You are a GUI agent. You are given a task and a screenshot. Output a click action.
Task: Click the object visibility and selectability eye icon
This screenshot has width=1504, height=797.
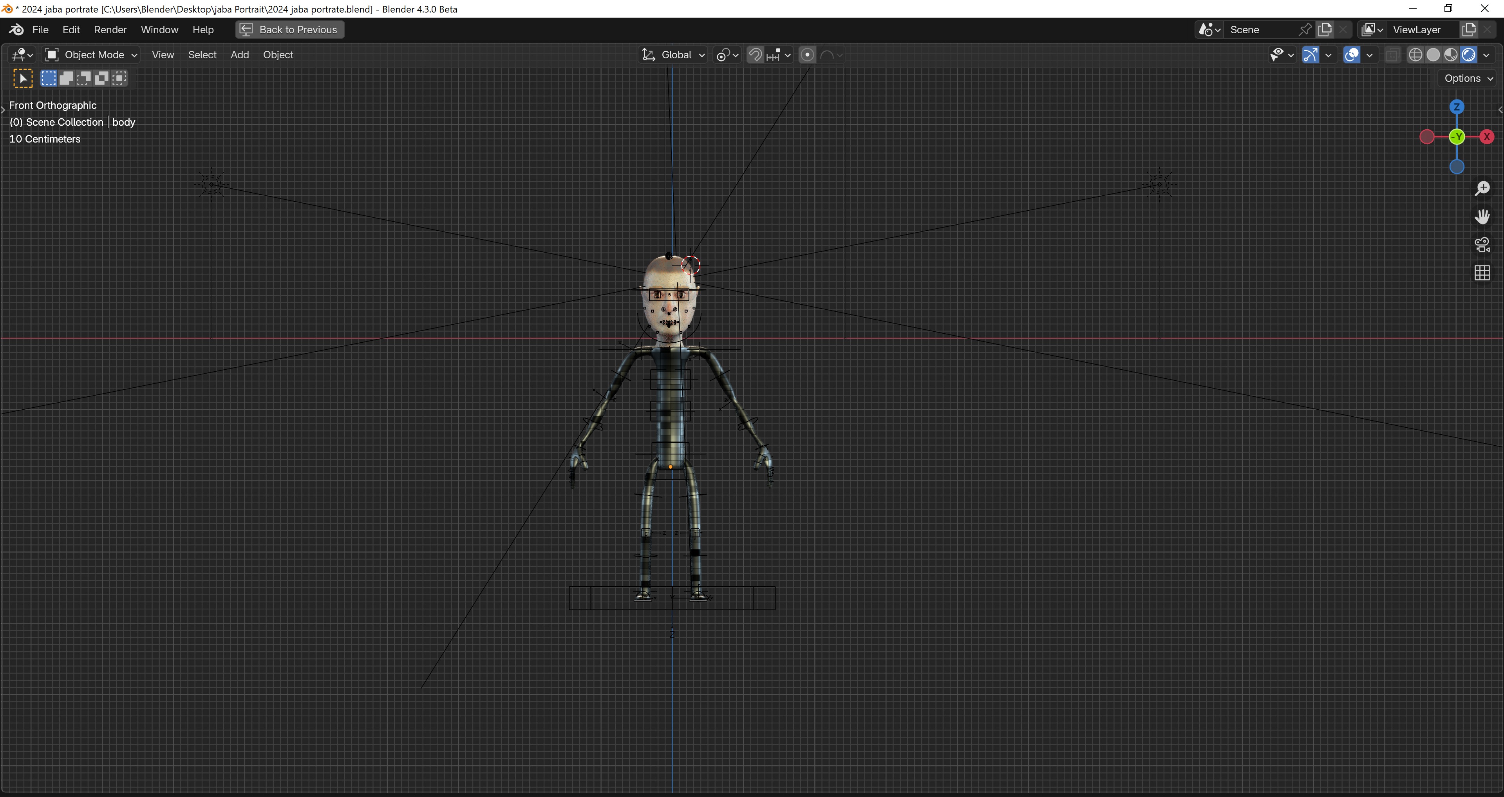(x=1282, y=55)
